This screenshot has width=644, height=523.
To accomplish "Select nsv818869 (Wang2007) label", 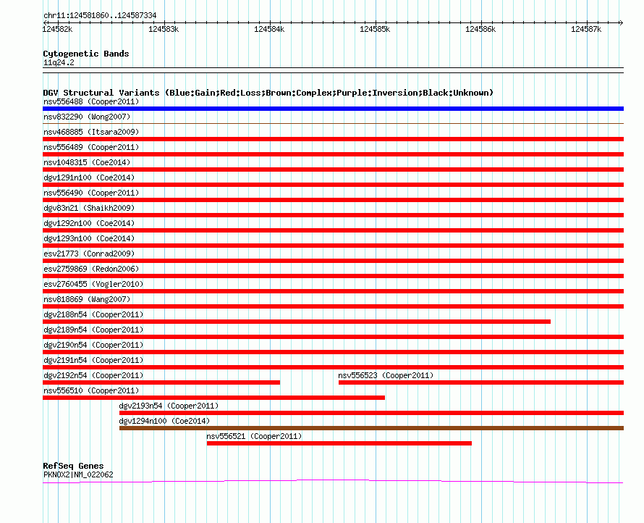I will pos(87,299).
